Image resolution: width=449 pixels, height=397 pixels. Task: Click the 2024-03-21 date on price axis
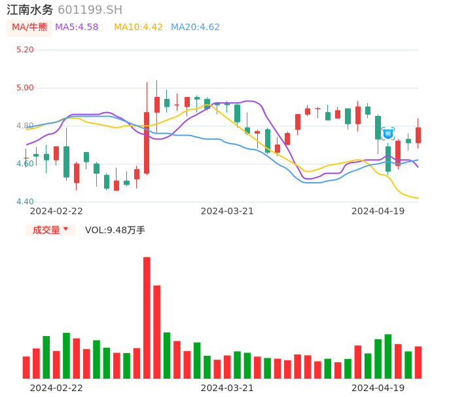point(227,211)
